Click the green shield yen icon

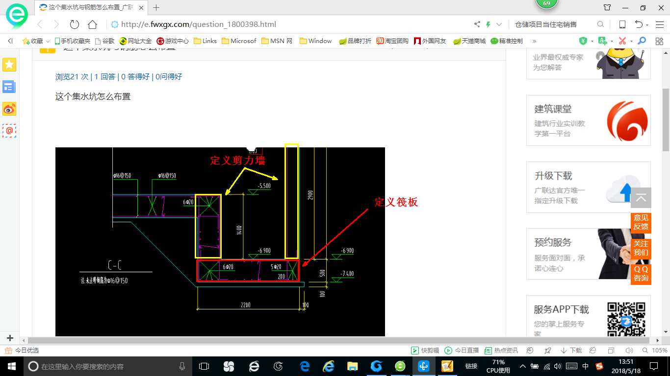tap(583, 41)
